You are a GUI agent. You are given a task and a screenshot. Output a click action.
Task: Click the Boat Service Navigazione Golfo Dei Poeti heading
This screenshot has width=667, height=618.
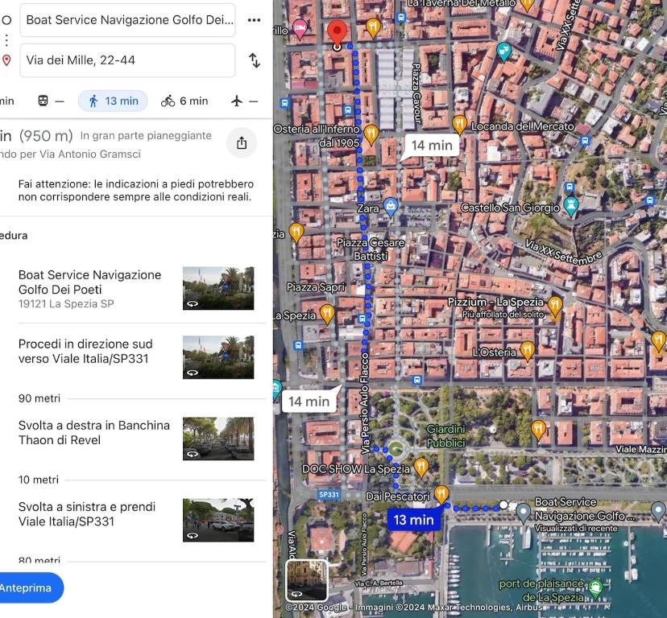pyautogui.click(x=89, y=282)
